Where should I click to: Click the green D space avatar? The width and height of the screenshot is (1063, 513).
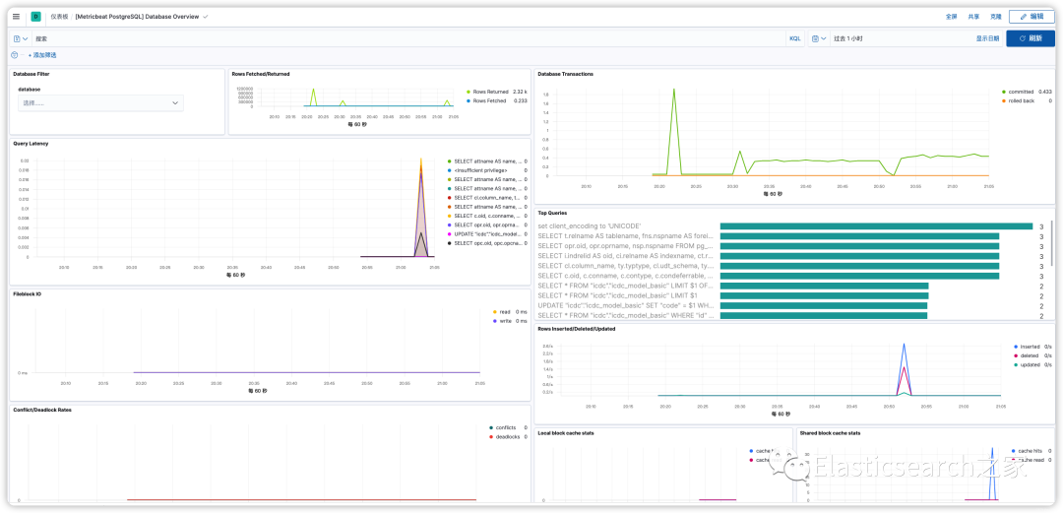click(x=36, y=17)
